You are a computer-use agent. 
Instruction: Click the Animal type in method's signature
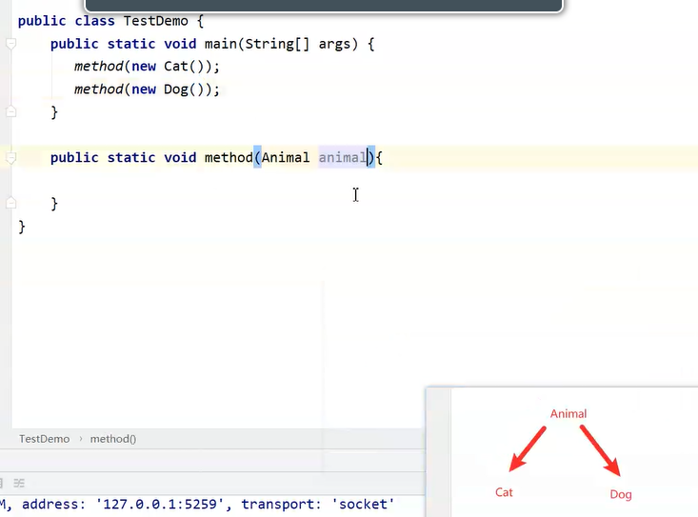point(286,157)
